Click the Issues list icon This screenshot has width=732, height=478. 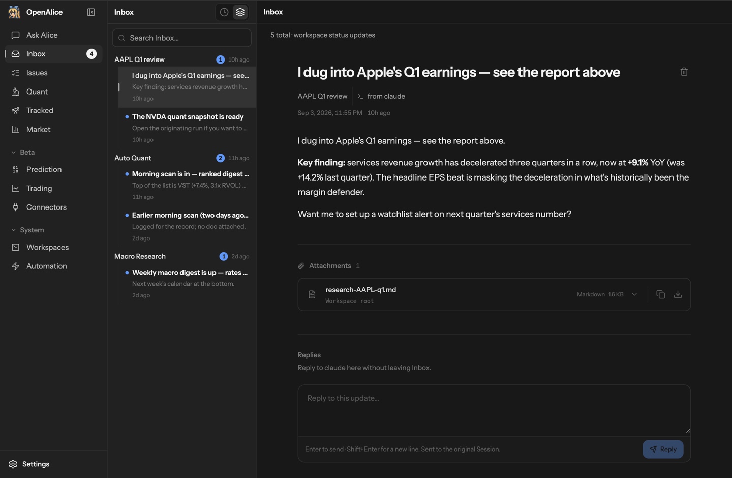(x=16, y=73)
